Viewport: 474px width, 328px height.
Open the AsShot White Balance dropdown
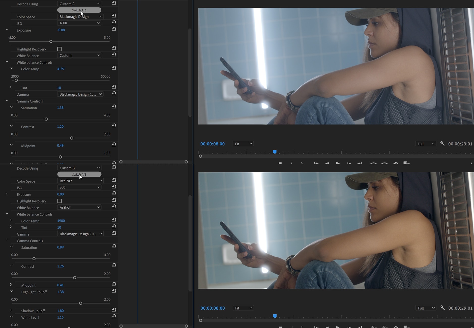point(79,207)
